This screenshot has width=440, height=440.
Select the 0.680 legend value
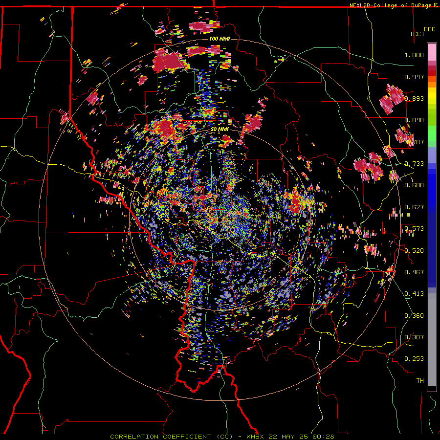414,185
